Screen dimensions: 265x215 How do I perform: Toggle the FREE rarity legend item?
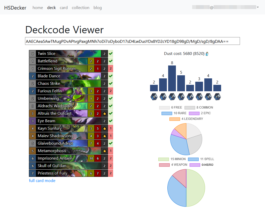pos(170,107)
